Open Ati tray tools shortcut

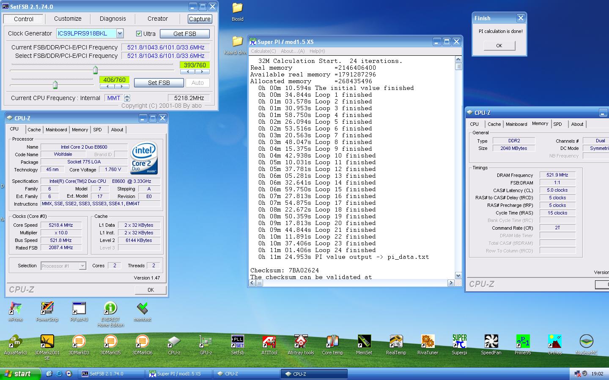point(301,345)
